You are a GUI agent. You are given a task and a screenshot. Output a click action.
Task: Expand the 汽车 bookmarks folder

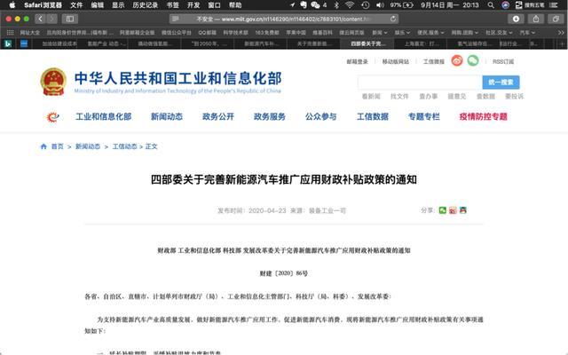tap(527, 33)
